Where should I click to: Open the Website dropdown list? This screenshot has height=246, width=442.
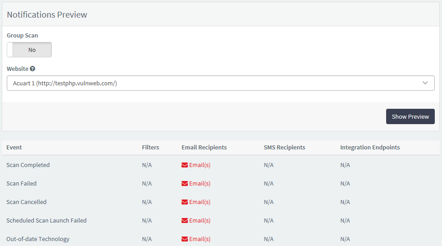pos(220,83)
